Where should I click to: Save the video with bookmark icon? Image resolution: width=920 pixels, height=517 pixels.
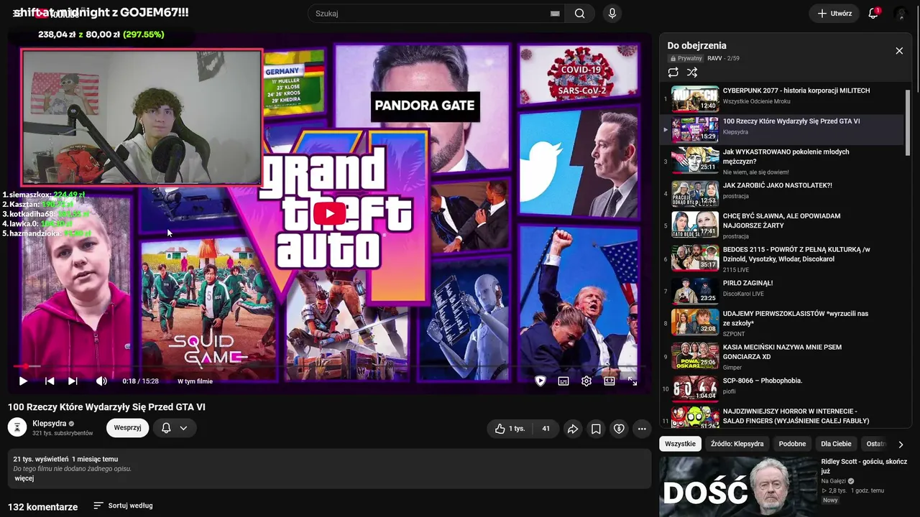[x=596, y=429]
